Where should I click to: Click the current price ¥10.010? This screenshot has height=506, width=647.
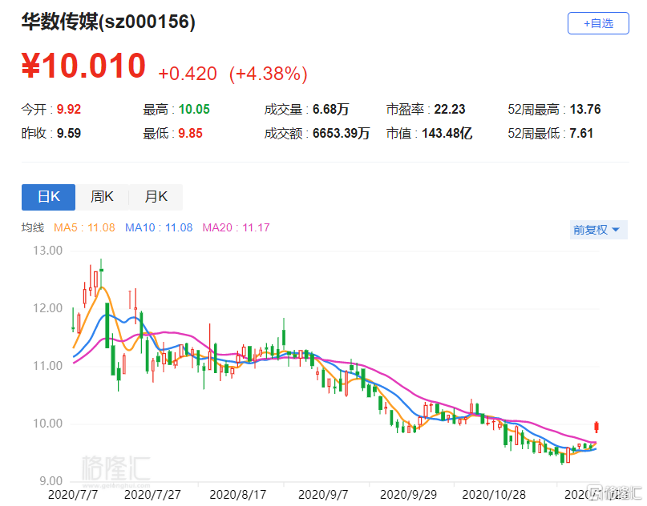(83, 66)
